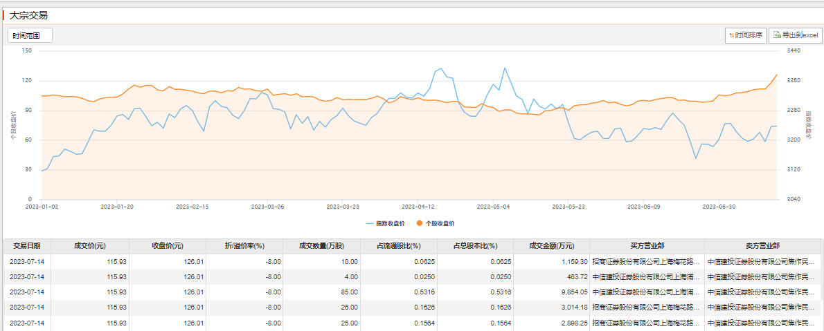Screen dimensions: 824x331
Task: Select the 成交数量 cell showing 25.00
Action: pos(321,323)
